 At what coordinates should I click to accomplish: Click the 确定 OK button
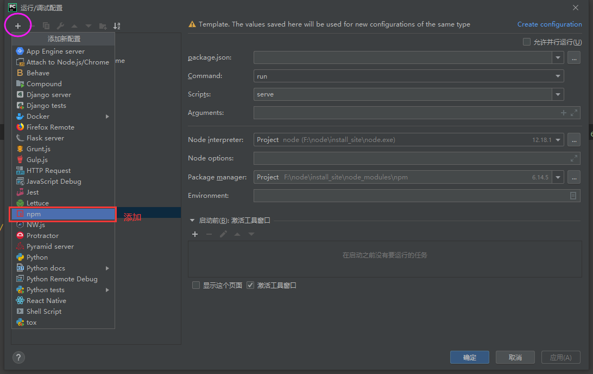[469, 357]
